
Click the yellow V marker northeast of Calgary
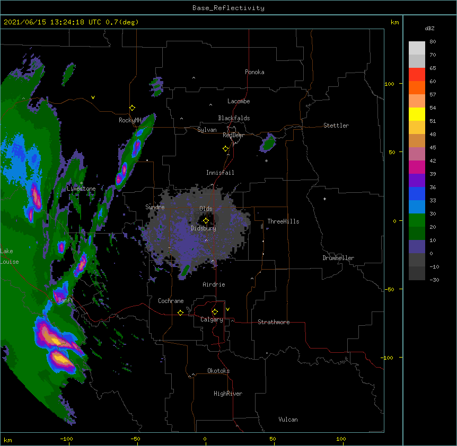click(x=227, y=309)
